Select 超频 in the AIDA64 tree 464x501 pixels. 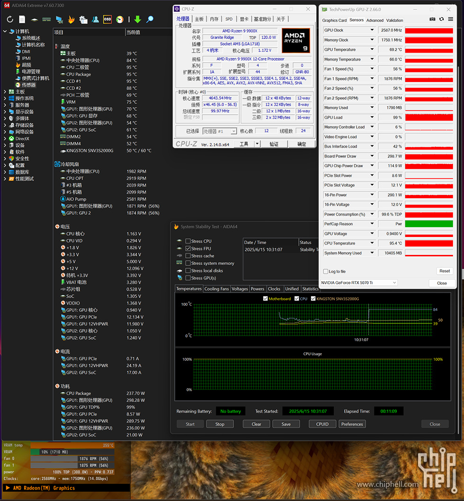click(x=26, y=65)
